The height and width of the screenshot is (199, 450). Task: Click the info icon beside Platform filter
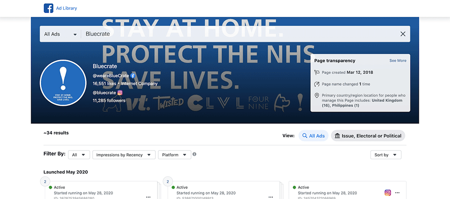(194, 155)
